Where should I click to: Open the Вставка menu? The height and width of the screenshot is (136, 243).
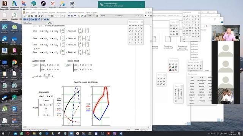45,12
